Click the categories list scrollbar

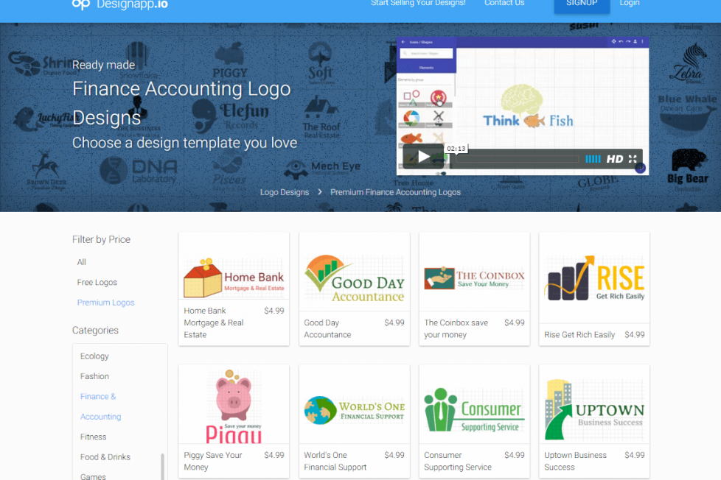pos(162,466)
